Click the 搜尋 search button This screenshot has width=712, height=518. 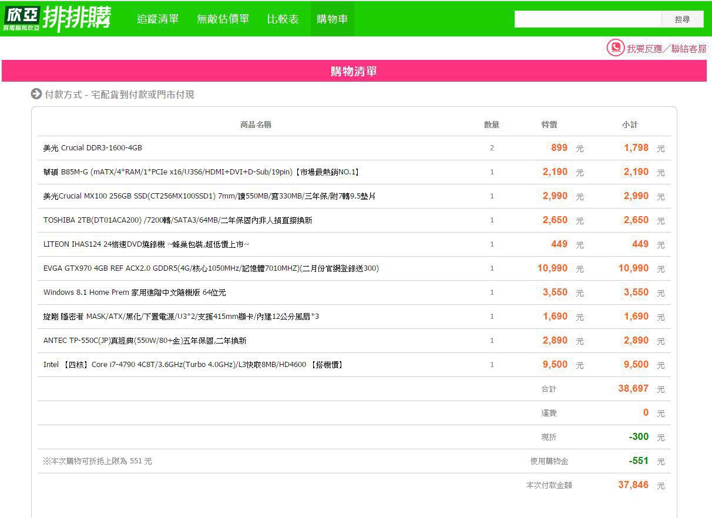pos(683,19)
